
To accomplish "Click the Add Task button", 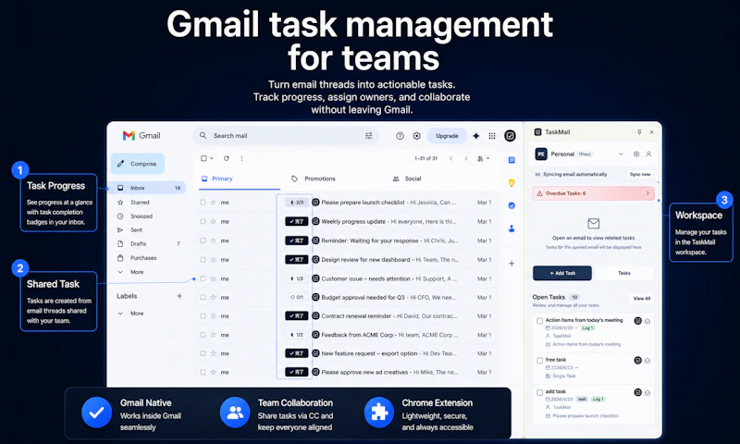I will tap(562, 273).
